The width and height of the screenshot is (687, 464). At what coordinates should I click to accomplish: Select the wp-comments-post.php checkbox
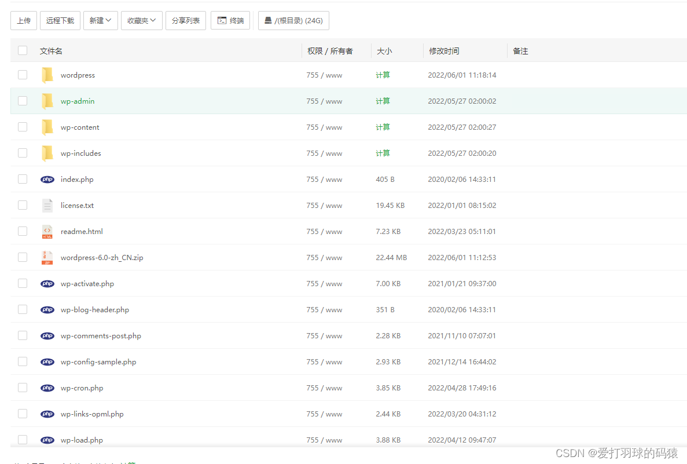(23, 335)
